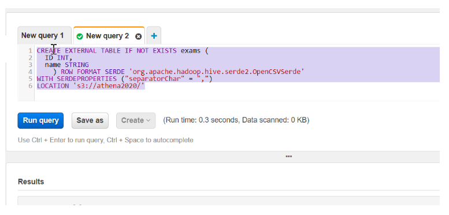Viewport: 449px width, 215px height.
Task: Click the OpenCSVSerde string in line 4
Action: click(x=217, y=72)
